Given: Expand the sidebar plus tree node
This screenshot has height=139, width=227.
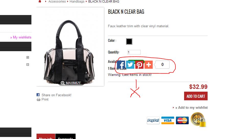Looking at the screenshot, I should pos(28,58).
